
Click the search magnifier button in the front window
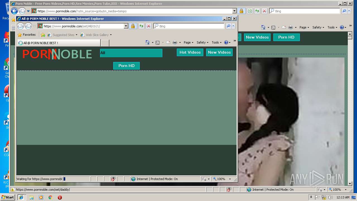tap(228, 26)
